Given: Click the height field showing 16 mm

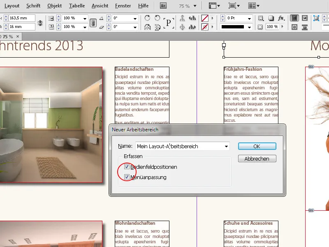Looking at the screenshot, I should 22,27.
